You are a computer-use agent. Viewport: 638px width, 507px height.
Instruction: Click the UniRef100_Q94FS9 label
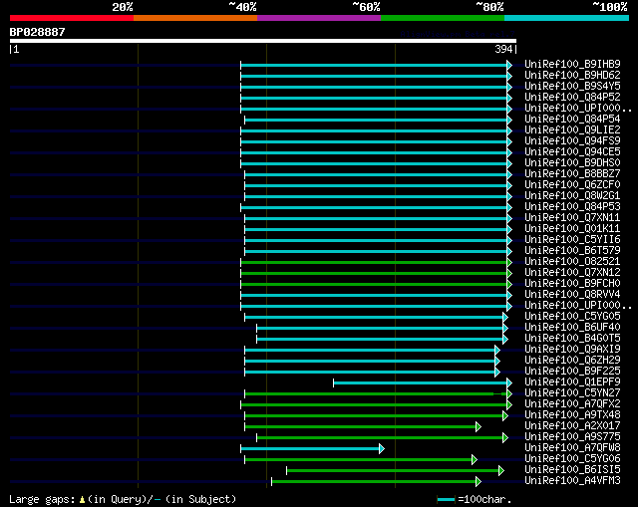point(572,141)
